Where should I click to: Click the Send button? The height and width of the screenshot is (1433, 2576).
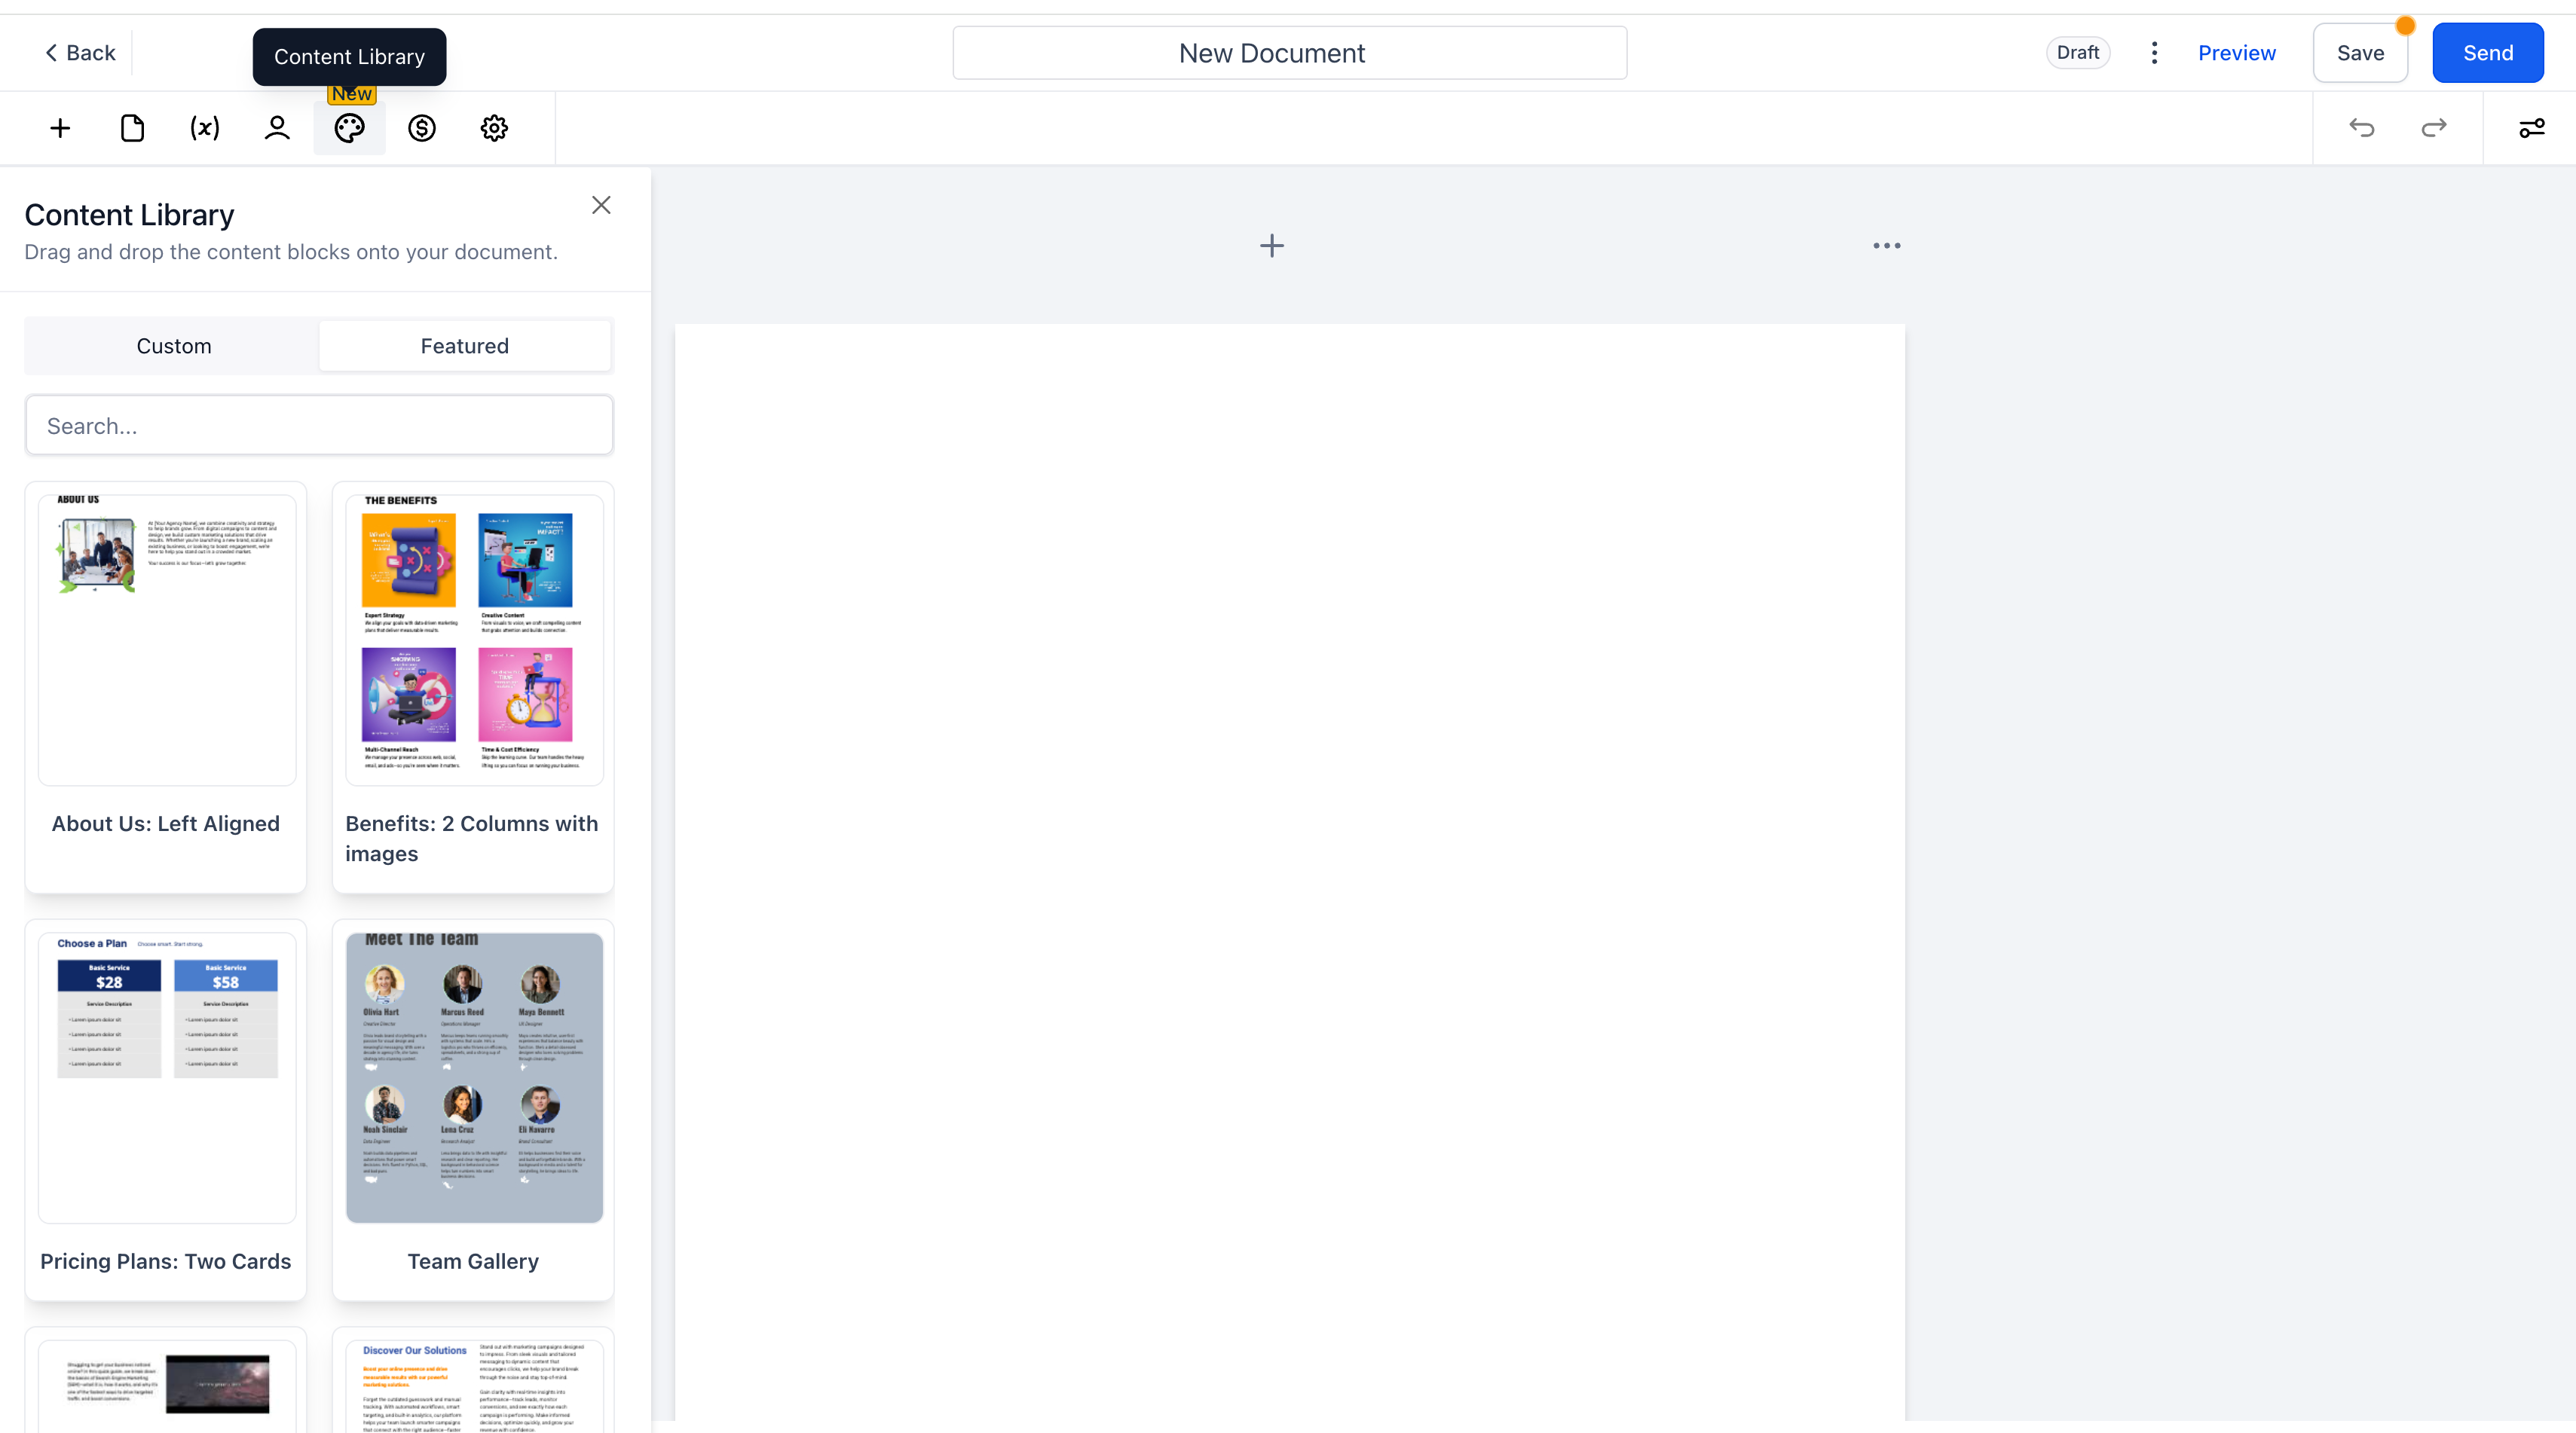click(2488, 52)
